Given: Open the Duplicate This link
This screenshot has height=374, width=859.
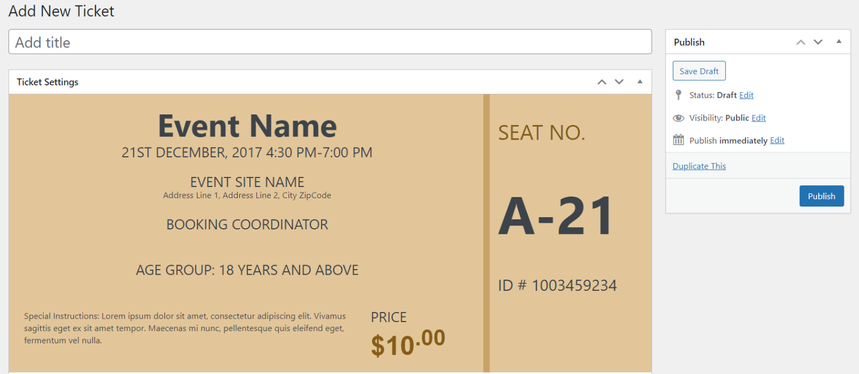Looking at the screenshot, I should tap(699, 166).
